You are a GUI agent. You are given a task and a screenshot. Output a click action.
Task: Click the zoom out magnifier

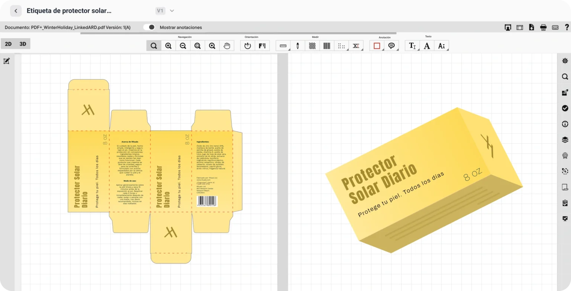(x=183, y=46)
